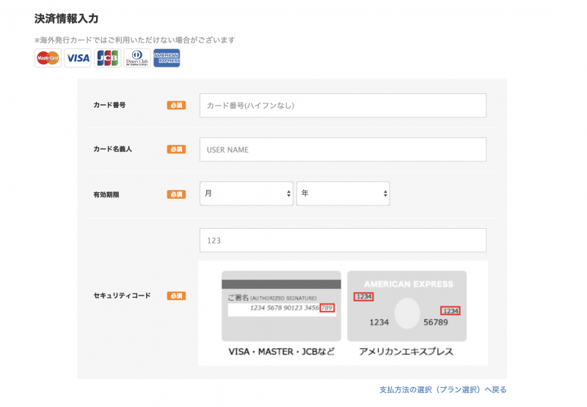Click the 必須 badge next to セキュリティコード
Screen dimensions: 587x407
click(x=176, y=296)
